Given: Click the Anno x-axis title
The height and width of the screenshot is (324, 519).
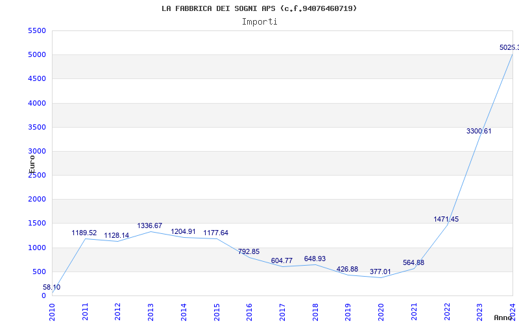Looking at the screenshot, I should (503, 318).
